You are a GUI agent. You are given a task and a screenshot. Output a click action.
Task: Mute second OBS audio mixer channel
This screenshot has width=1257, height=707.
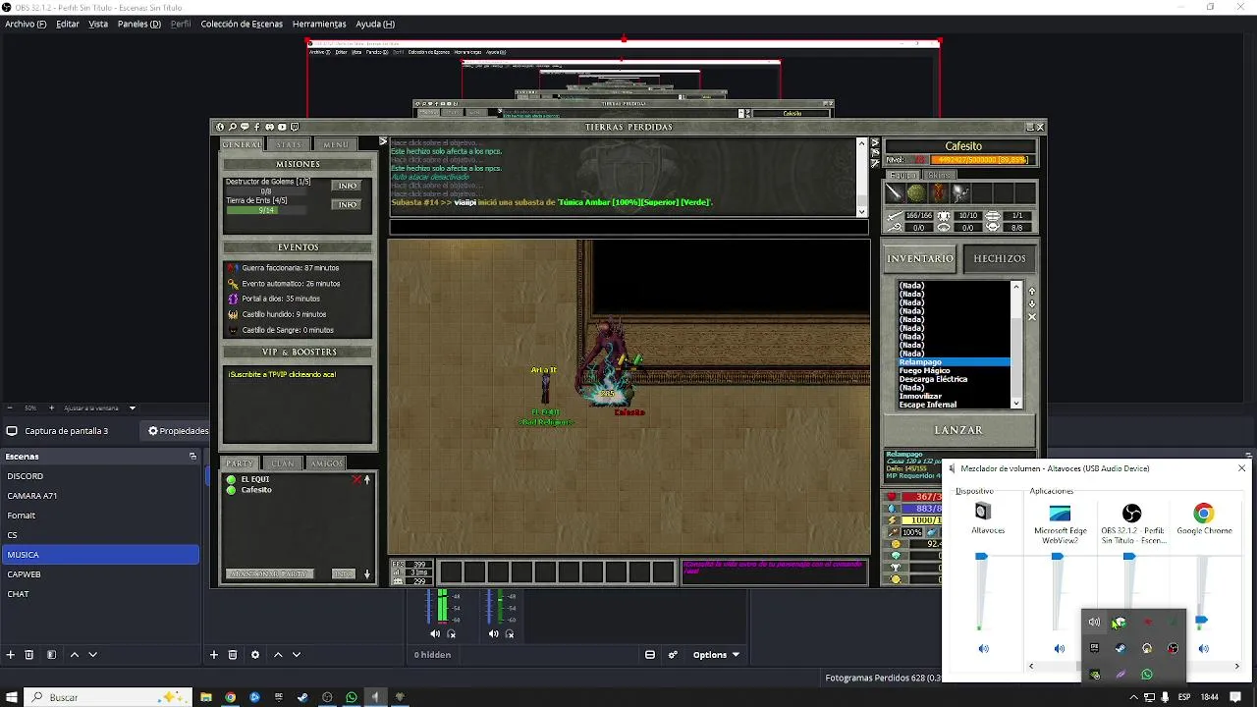point(494,633)
